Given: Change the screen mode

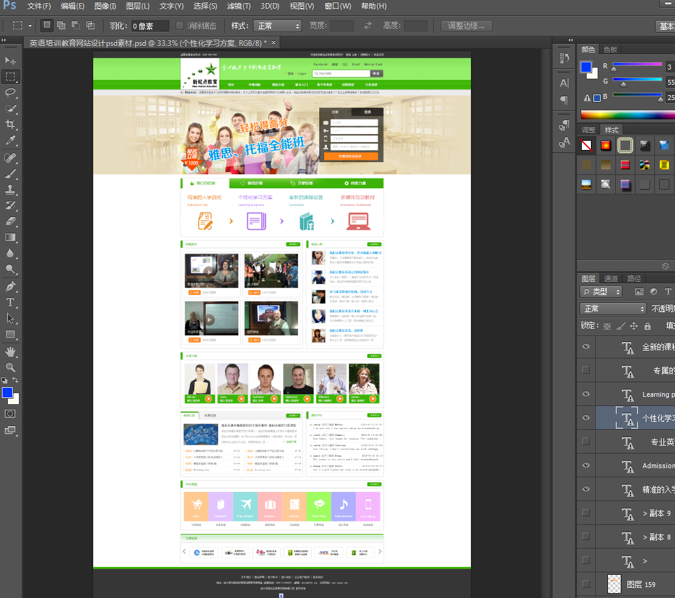Looking at the screenshot, I should 10,430.
